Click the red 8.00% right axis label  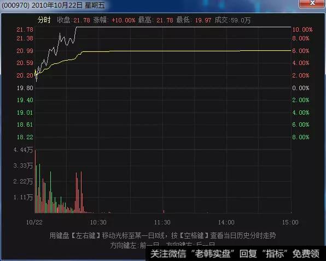point(301,38)
